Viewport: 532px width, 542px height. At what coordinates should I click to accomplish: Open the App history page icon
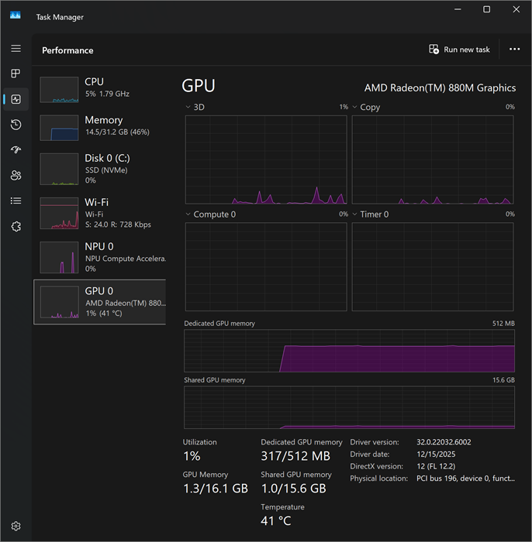point(16,125)
